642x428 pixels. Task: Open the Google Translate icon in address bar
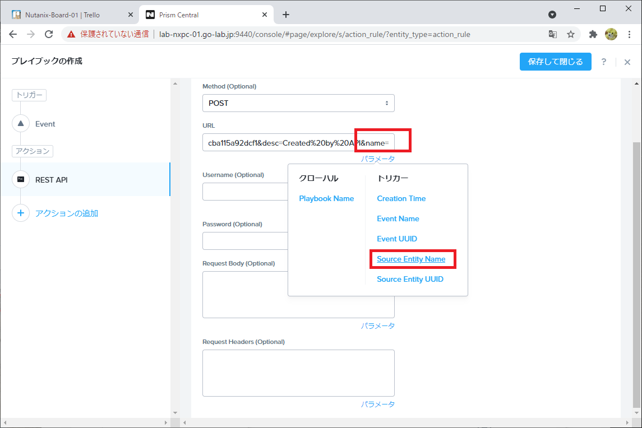coord(553,34)
